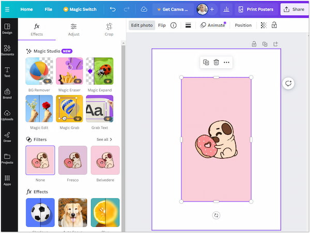Click the undo arrow
This screenshot has width=310, height=233.
[113, 9]
